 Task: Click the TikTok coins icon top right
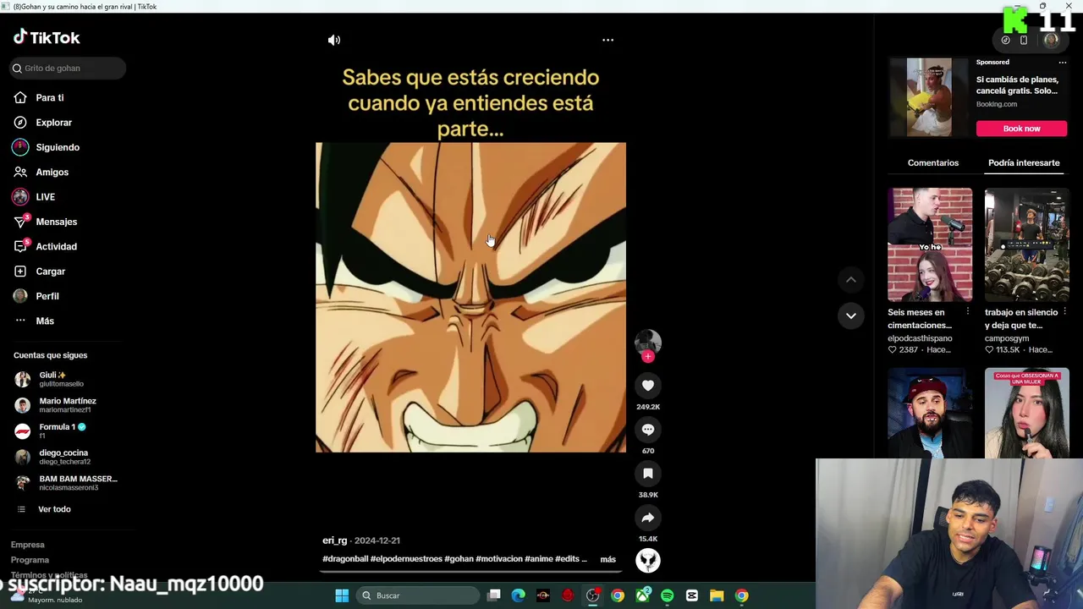tap(1005, 40)
